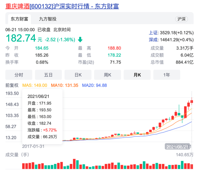Select the 周K chart view
197x172 pixels.
[x=107, y=75]
